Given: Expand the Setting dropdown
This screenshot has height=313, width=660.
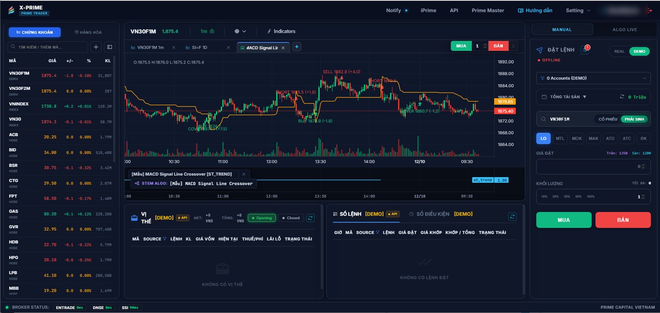Looking at the screenshot, I should (x=578, y=10).
